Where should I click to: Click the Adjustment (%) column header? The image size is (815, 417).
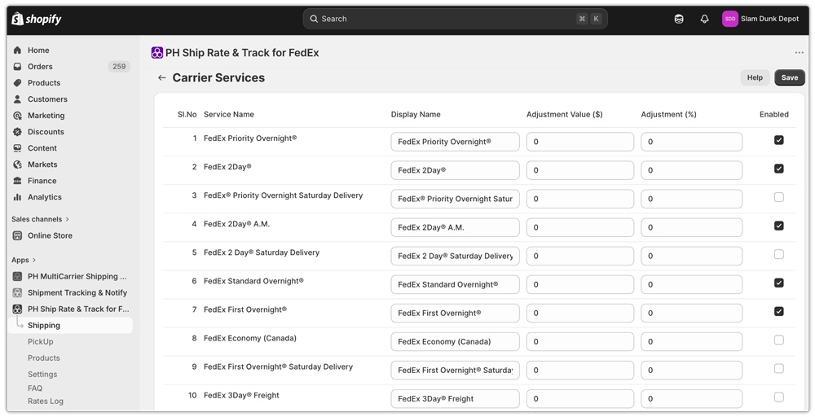coord(668,114)
